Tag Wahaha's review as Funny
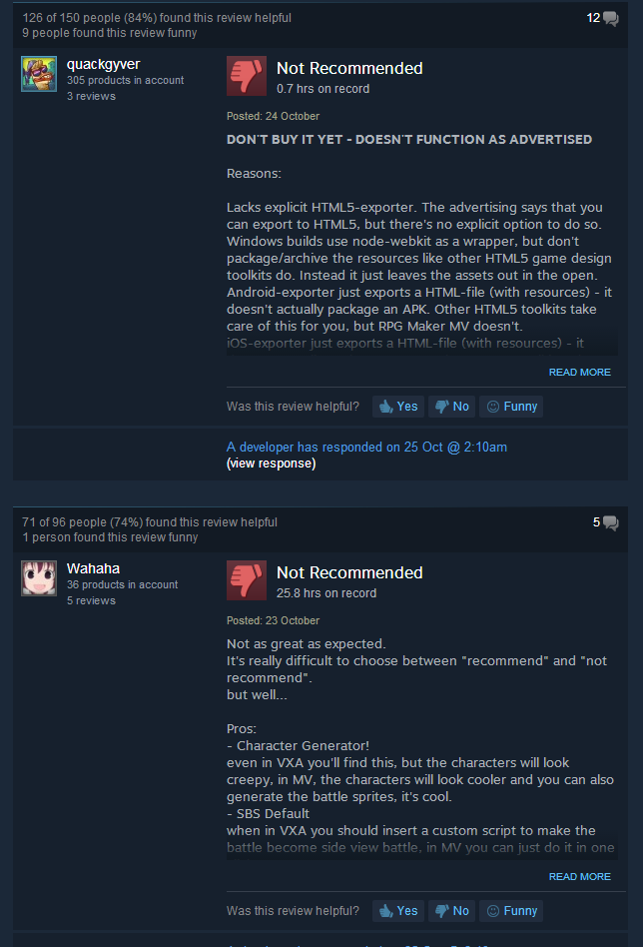This screenshot has height=947, width=643. pos(511,911)
